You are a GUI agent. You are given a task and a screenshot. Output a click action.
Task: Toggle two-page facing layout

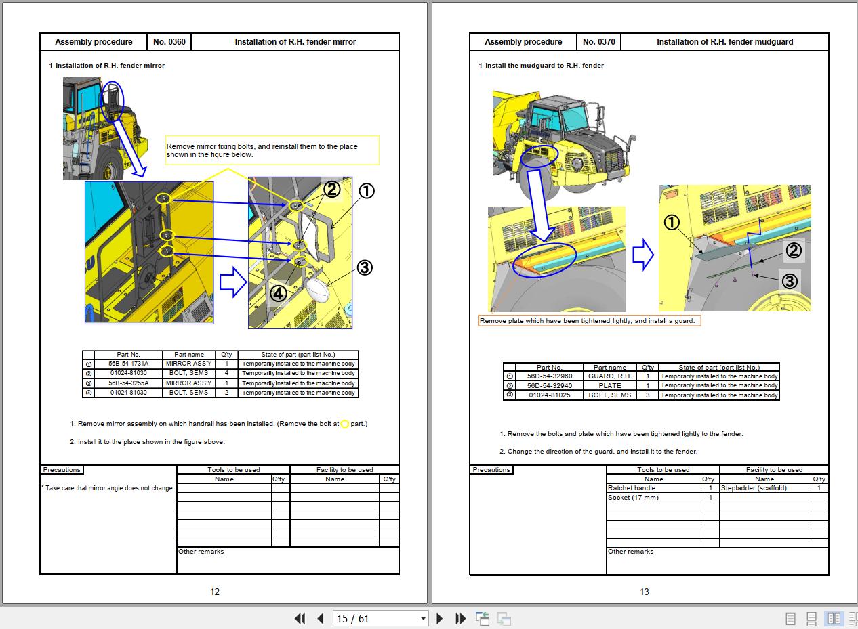(834, 618)
